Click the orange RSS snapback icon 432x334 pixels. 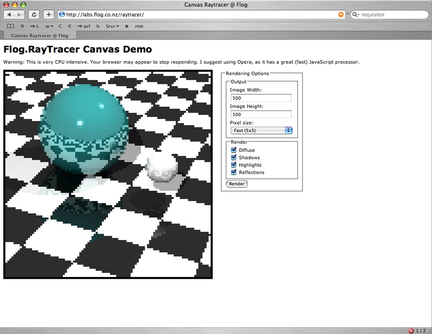click(341, 15)
